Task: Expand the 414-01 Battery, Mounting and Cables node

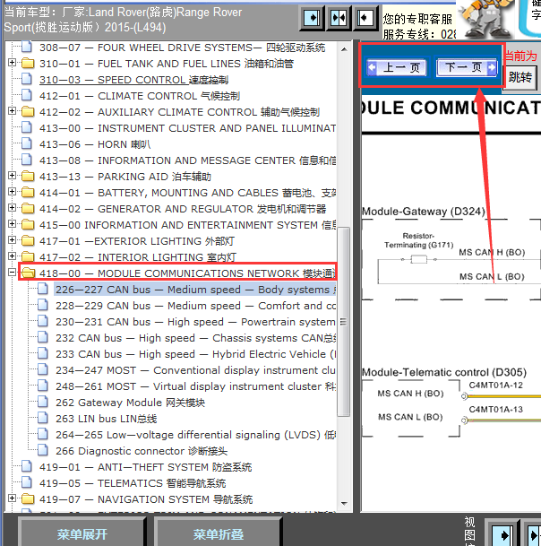Action: (12, 192)
